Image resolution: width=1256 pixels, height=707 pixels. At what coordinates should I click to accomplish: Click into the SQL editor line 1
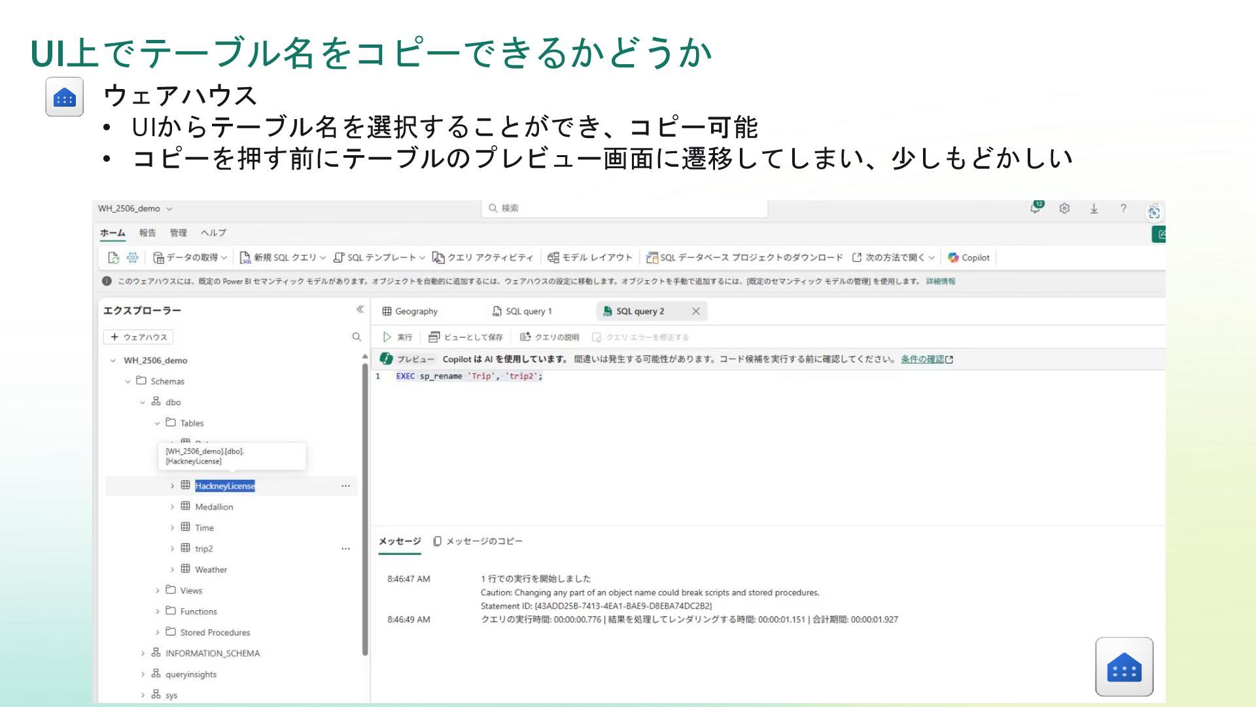(469, 376)
